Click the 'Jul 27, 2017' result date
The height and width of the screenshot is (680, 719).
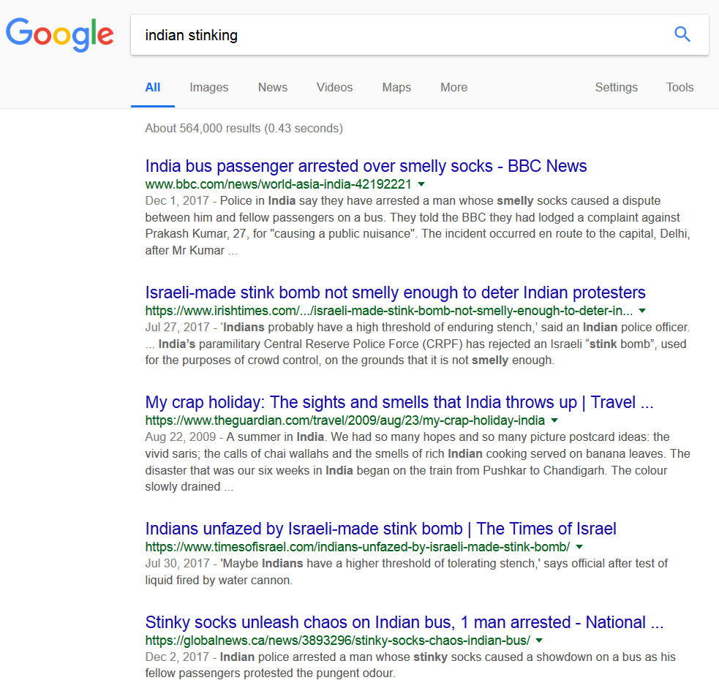(x=178, y=328)
